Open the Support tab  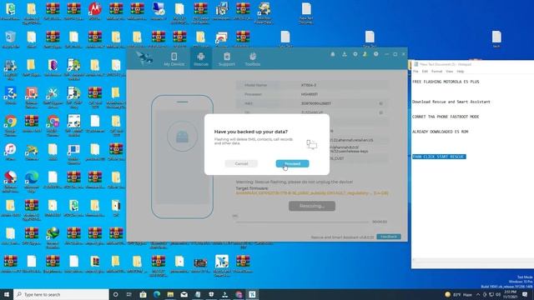tap(227, 59)
